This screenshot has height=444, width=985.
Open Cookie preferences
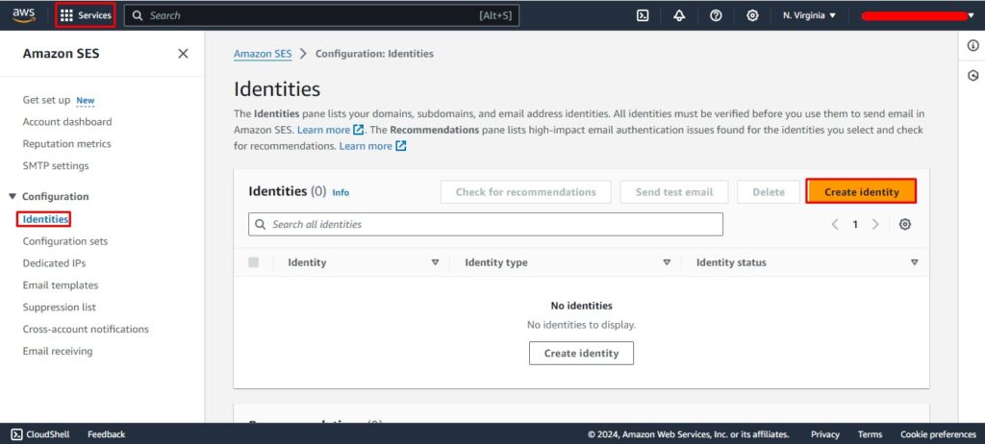tap(938, 434)
